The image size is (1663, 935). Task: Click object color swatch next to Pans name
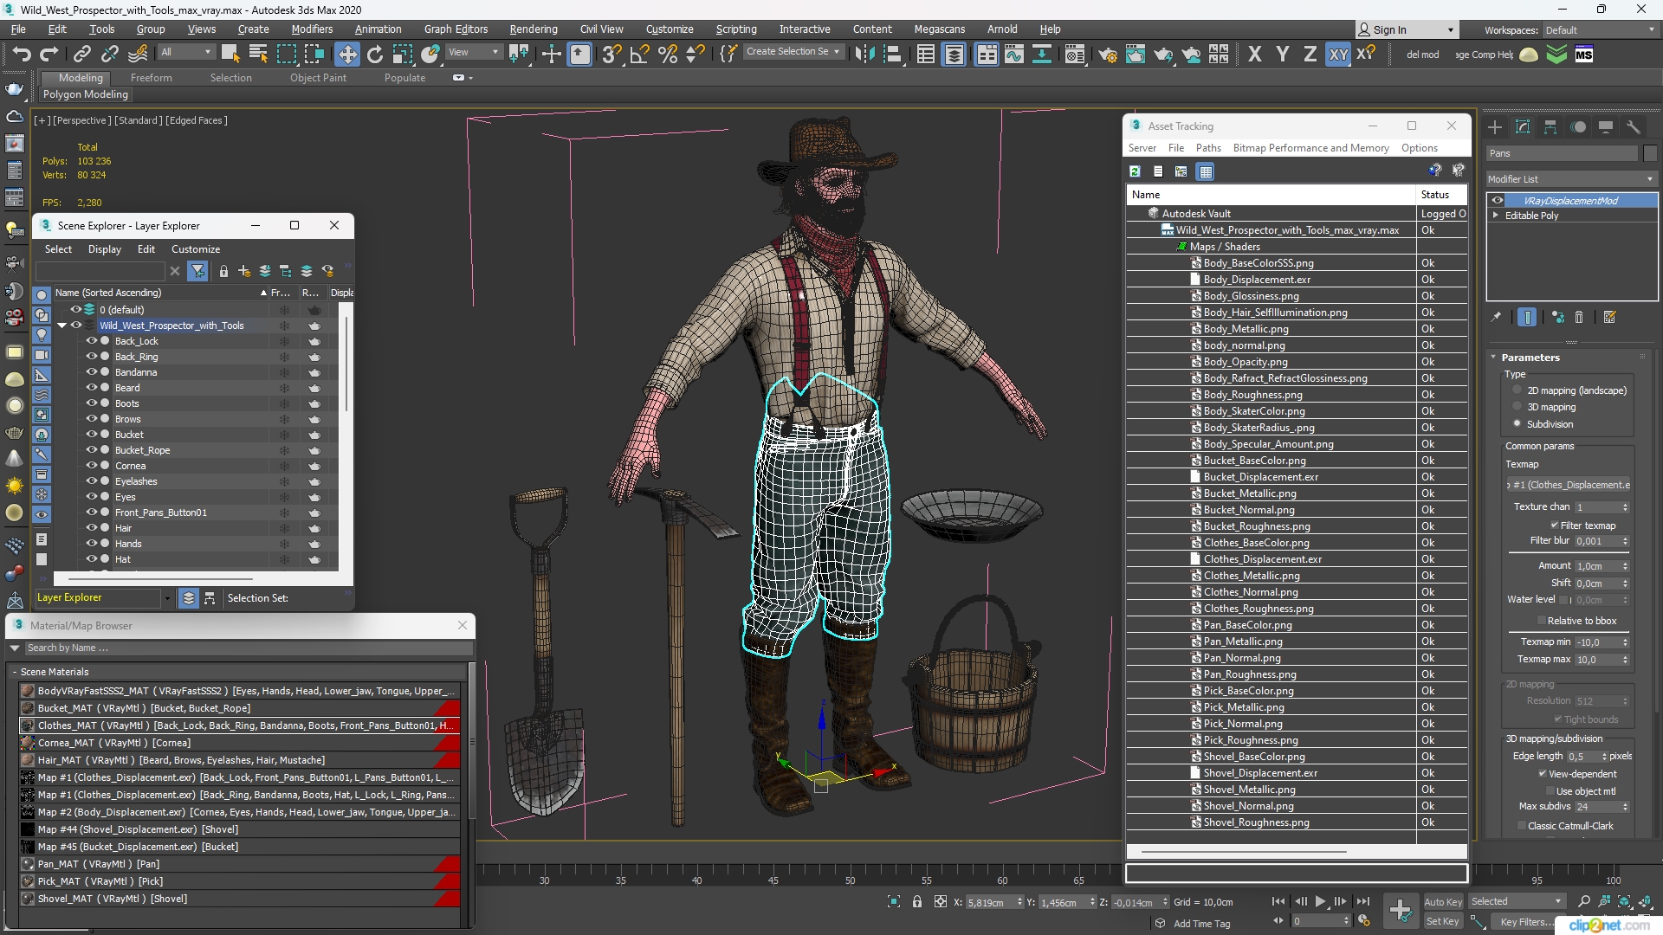pyautogui.click(x=1649, y=152)
